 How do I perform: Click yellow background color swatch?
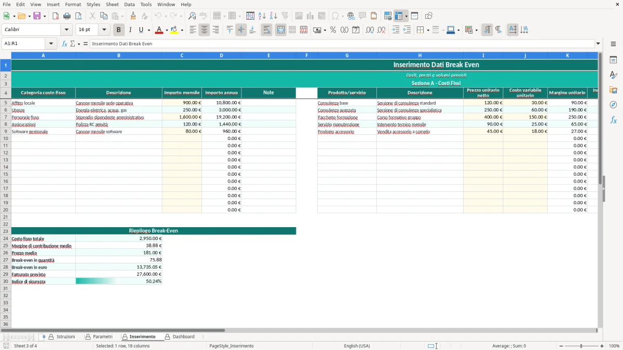pos(174,30)
